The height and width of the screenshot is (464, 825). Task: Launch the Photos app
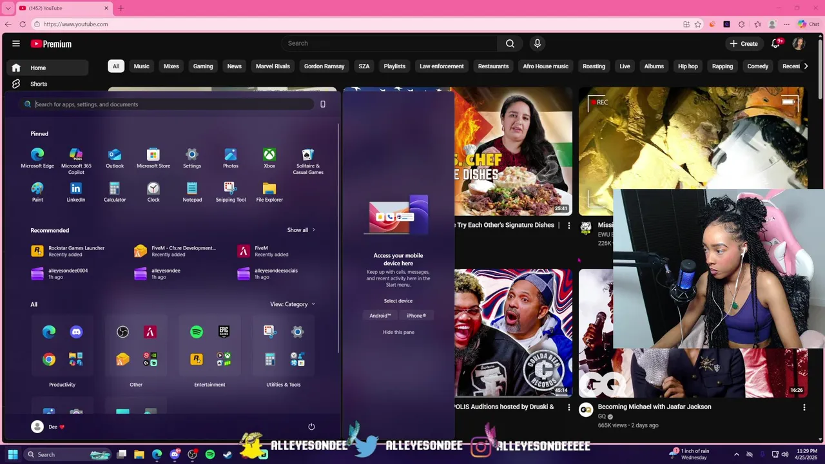(231, 159)
